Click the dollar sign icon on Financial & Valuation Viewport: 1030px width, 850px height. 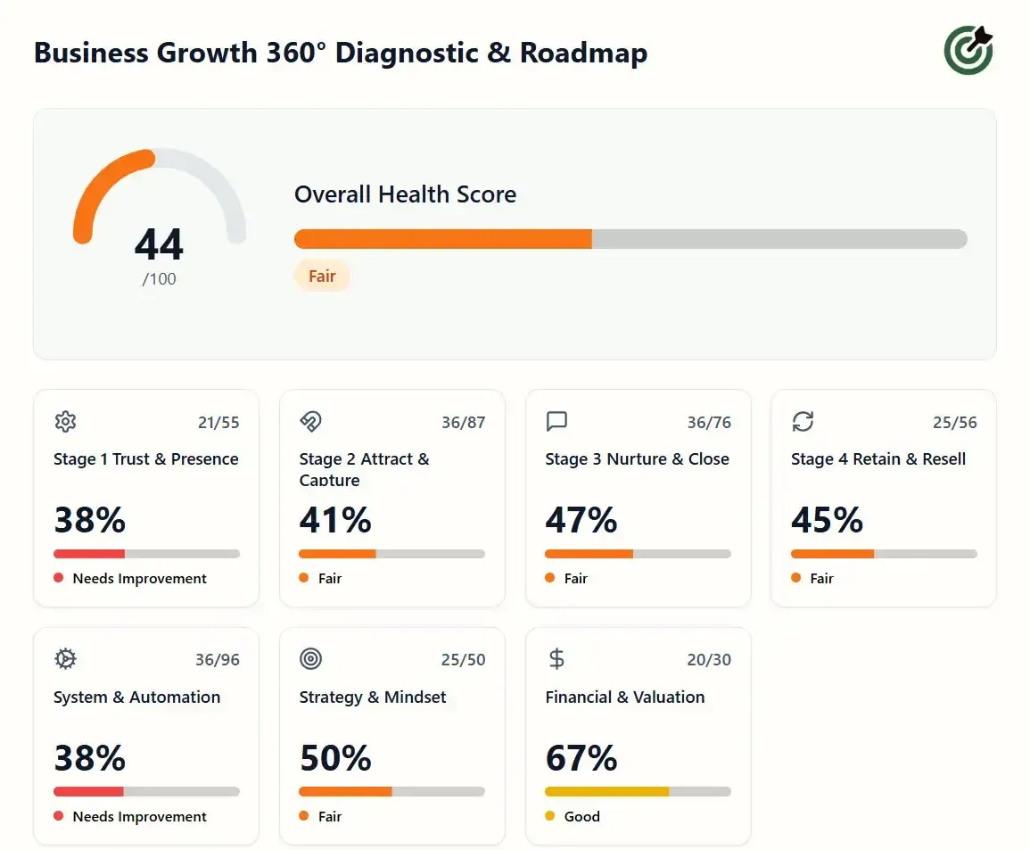pos(556,659)
